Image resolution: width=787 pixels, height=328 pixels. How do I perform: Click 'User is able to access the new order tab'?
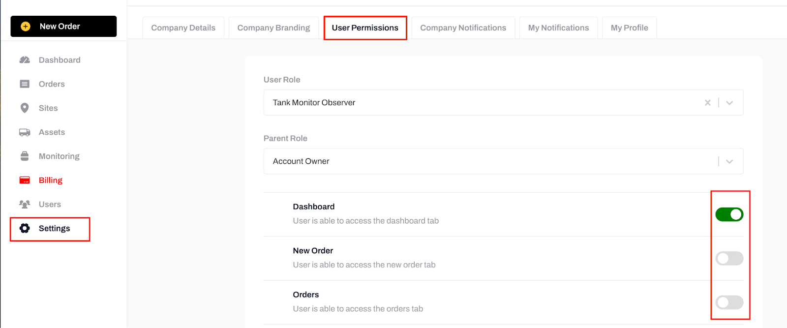(364, 265)
